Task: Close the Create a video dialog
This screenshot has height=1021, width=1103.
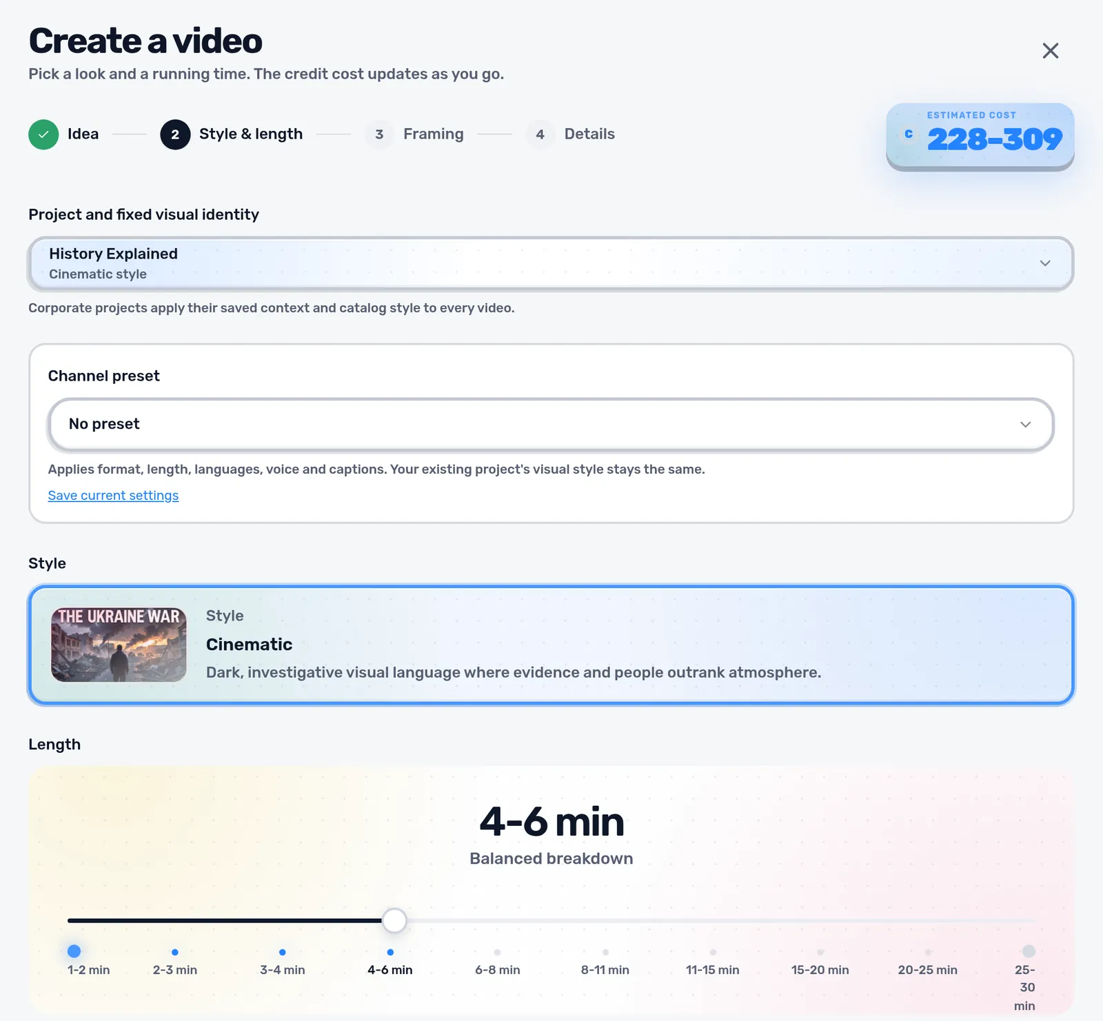Action: coord(1050,50)
